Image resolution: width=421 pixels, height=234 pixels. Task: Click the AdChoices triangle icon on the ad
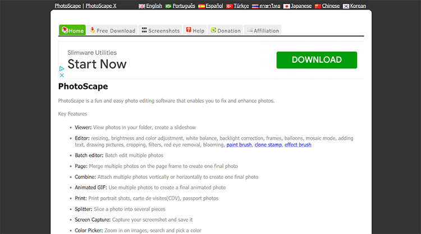click(62, 69)
